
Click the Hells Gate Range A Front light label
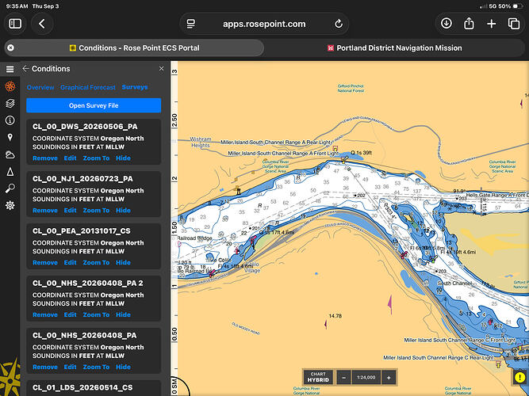pos(497,195)
